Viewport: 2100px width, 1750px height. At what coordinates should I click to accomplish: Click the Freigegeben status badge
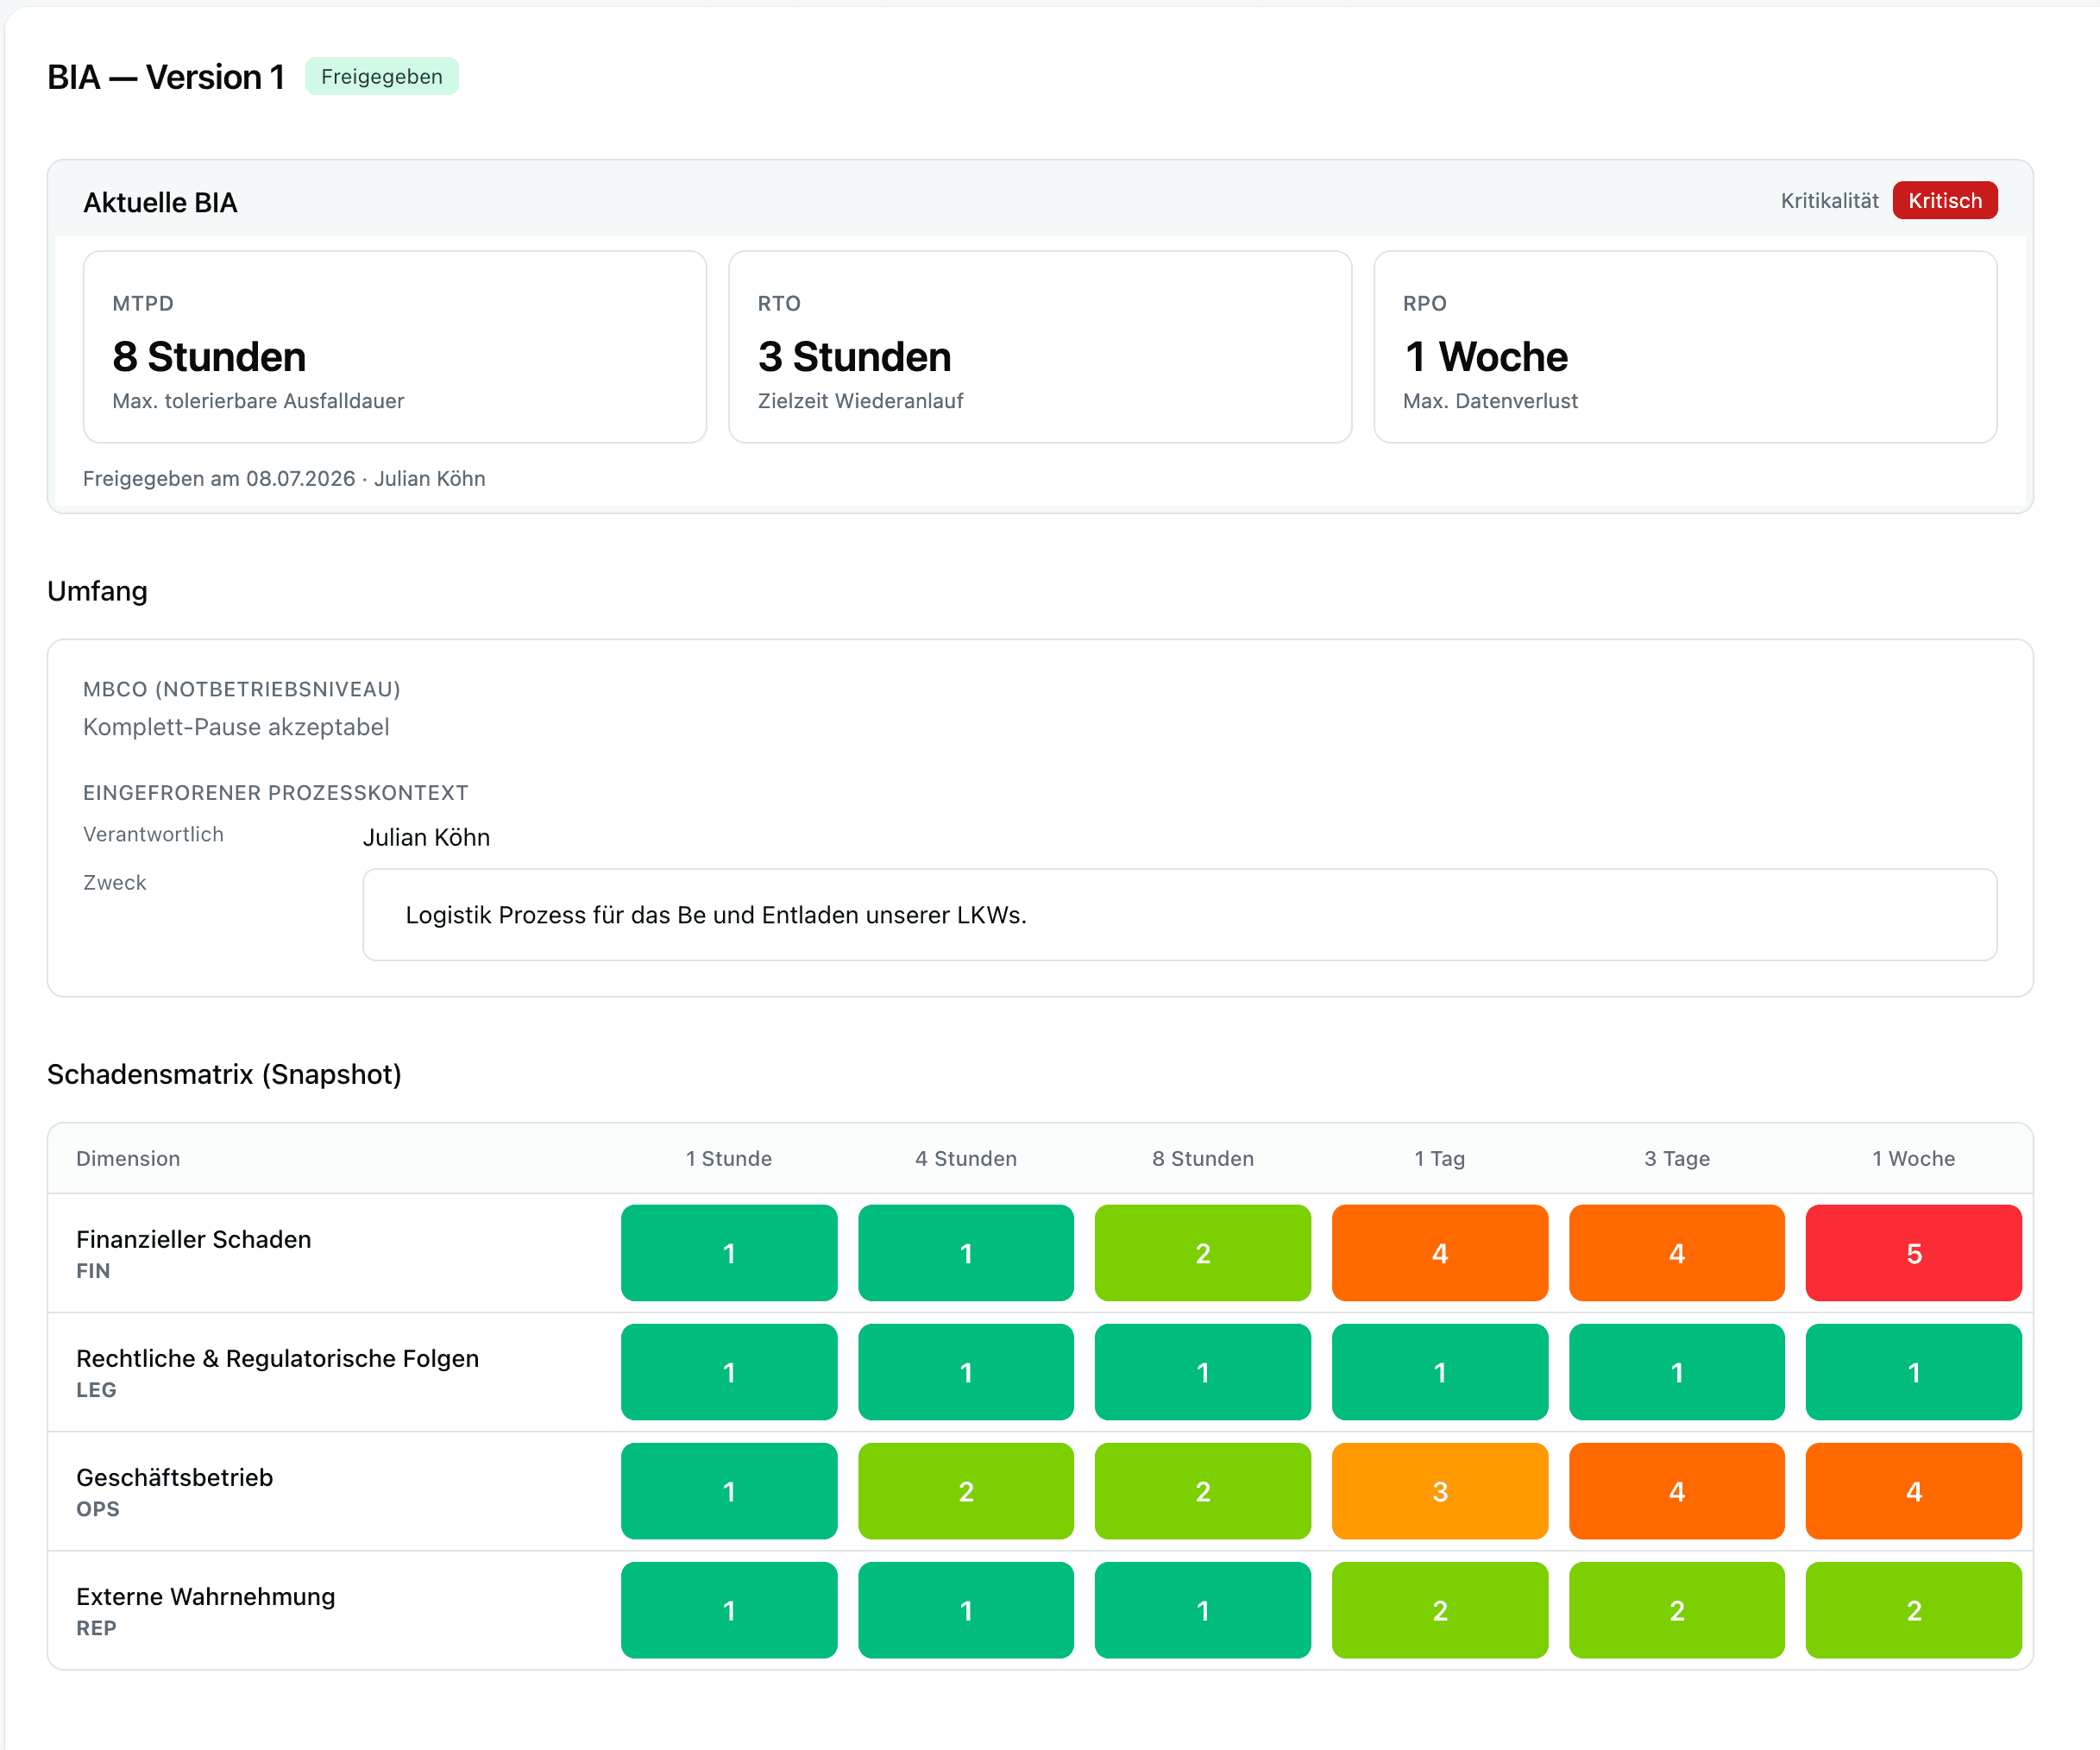click(381, 77)
